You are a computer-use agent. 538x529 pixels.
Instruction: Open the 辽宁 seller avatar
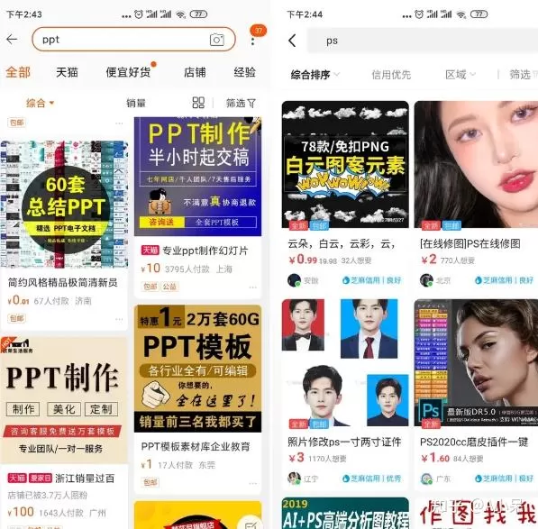pos(294,479)
